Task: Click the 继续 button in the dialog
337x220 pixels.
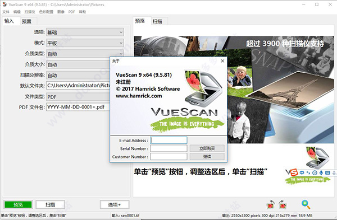Action: tap(207, 156)
